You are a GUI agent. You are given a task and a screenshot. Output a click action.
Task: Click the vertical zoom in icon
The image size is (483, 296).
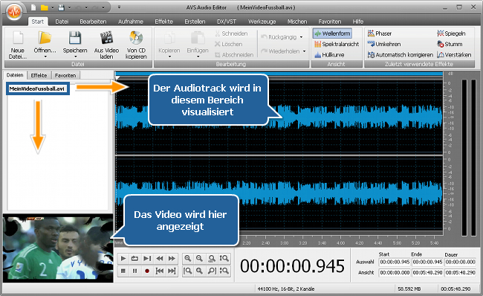tap(224, 258)
